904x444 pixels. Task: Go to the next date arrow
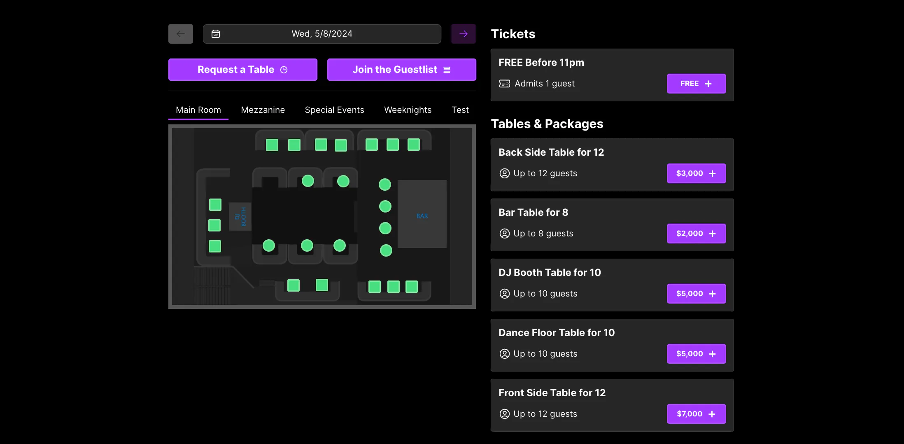tap(463, 34)
